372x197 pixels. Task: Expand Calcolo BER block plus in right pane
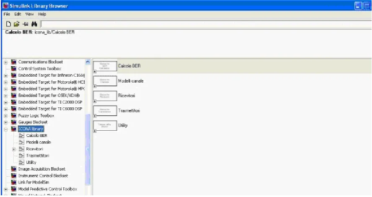(x=95, y=72)
